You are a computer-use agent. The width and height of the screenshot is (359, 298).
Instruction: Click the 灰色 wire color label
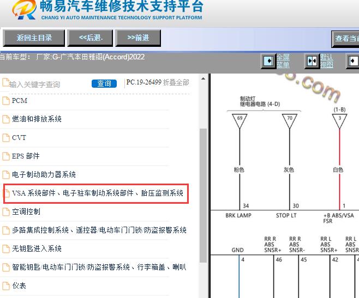(289, 169)
